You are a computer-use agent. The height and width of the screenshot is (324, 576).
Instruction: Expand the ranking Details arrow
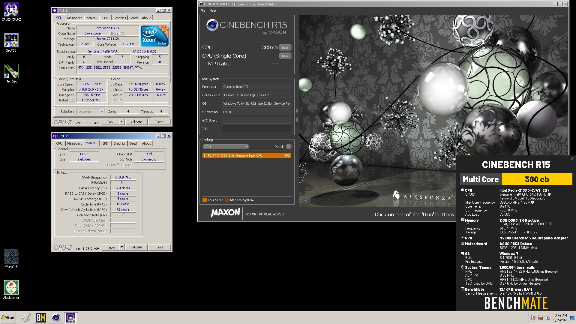289,147
